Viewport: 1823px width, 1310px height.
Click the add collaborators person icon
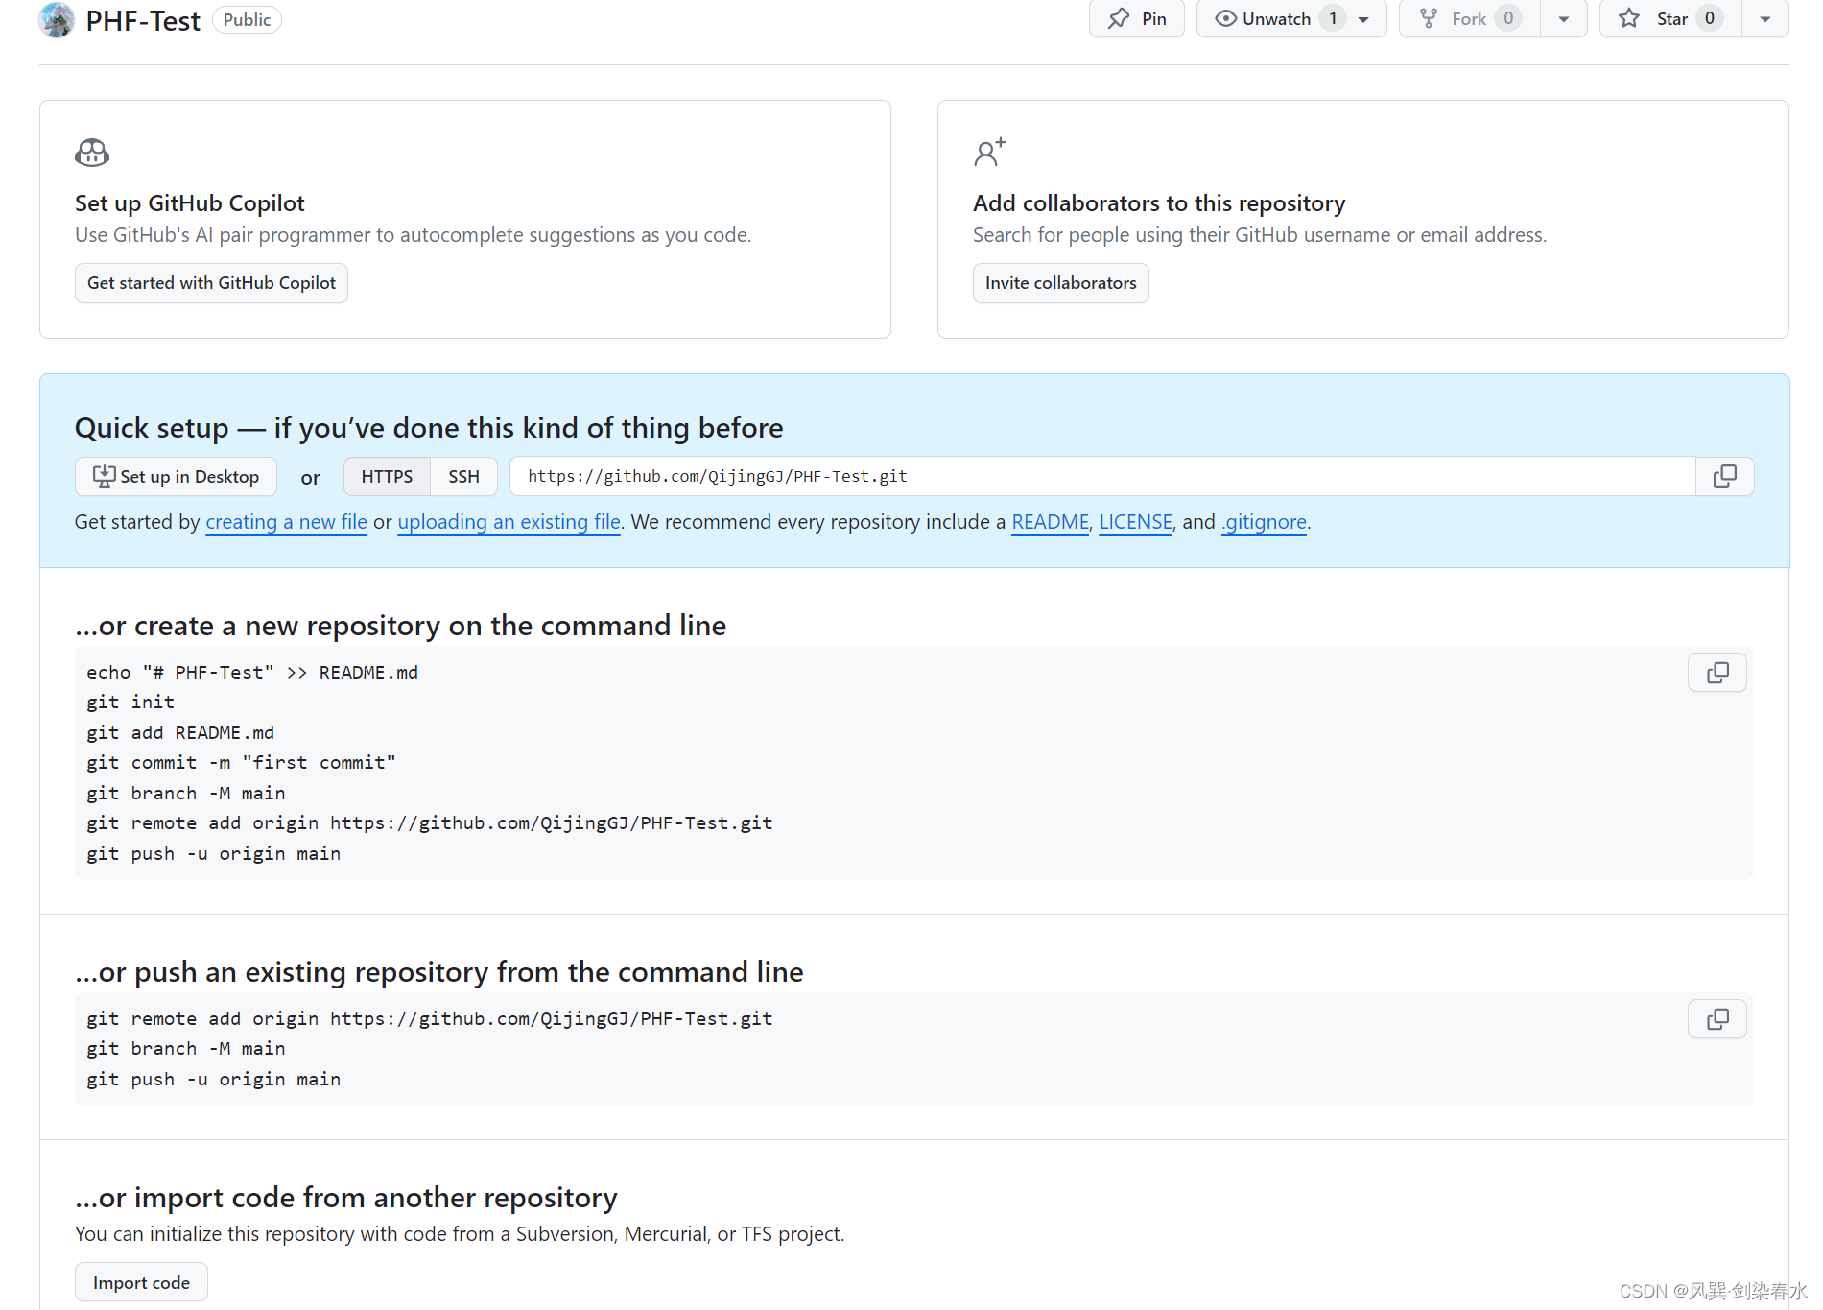click(x=989, y=153)
